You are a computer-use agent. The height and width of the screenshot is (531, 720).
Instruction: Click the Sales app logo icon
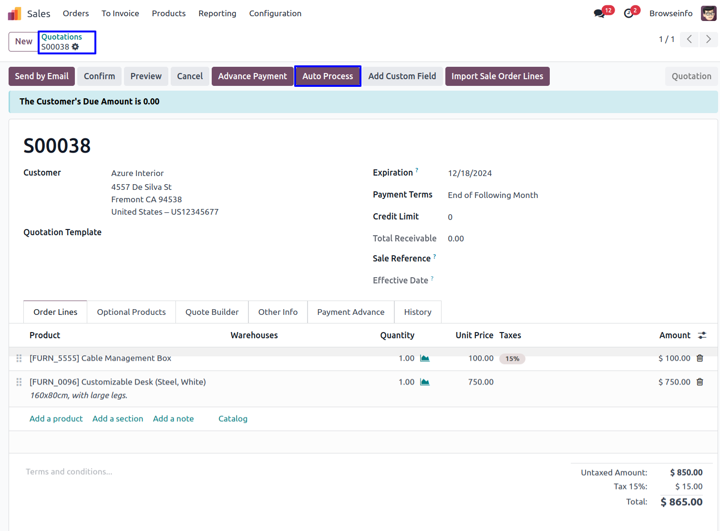[14, 13]
